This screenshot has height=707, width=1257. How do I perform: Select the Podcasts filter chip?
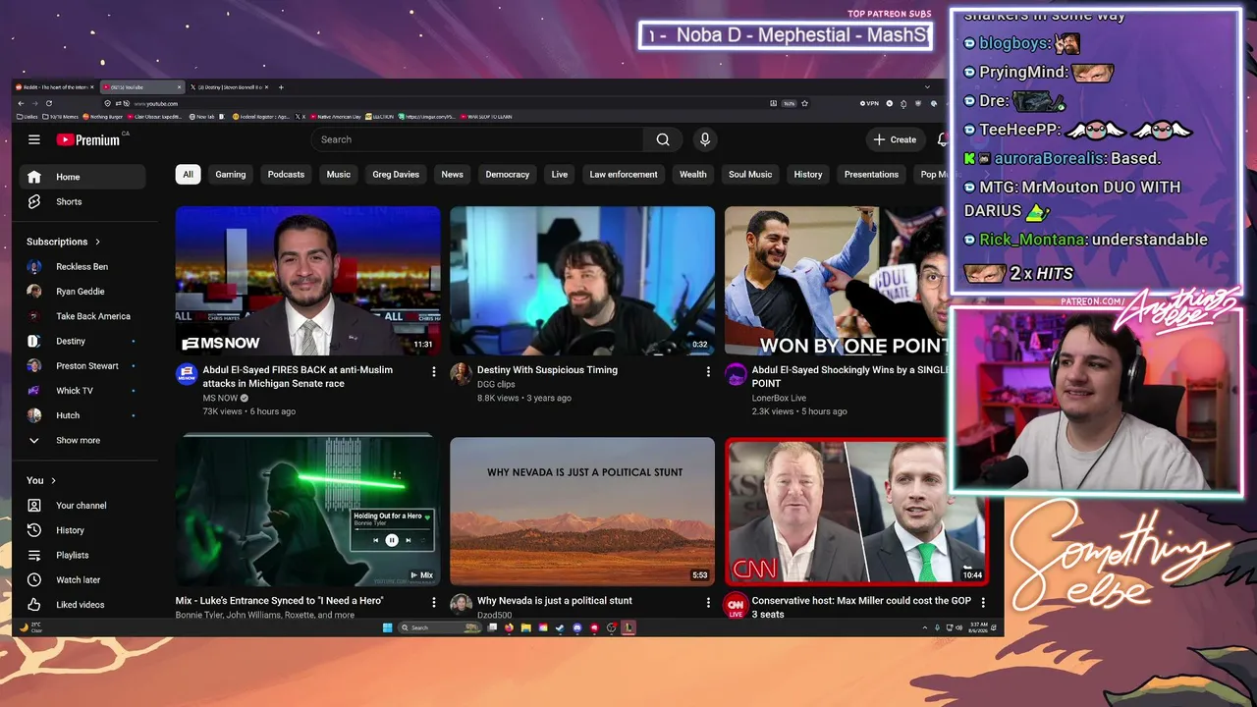(x=286, y=175)
